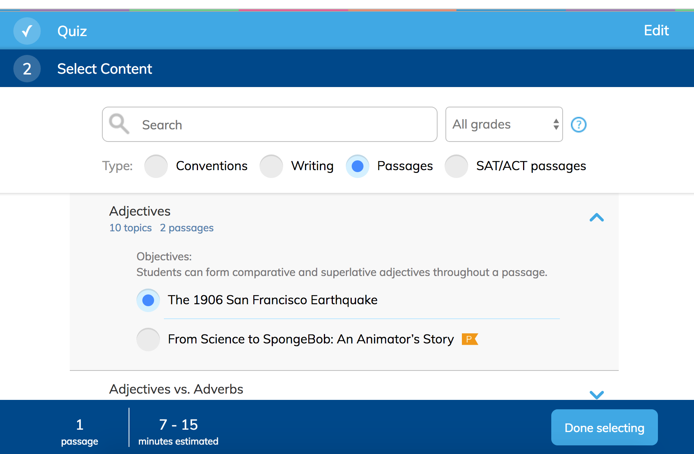This screenshot has width=694, height=454.
Task: Click the step 2 number badge
Action: click(27, 69)
